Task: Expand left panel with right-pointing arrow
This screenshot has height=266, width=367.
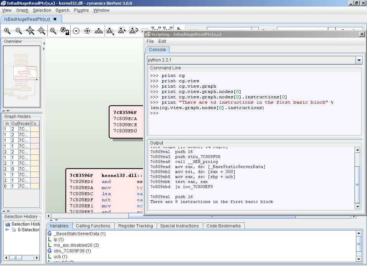Action: [x=44, y=49]
